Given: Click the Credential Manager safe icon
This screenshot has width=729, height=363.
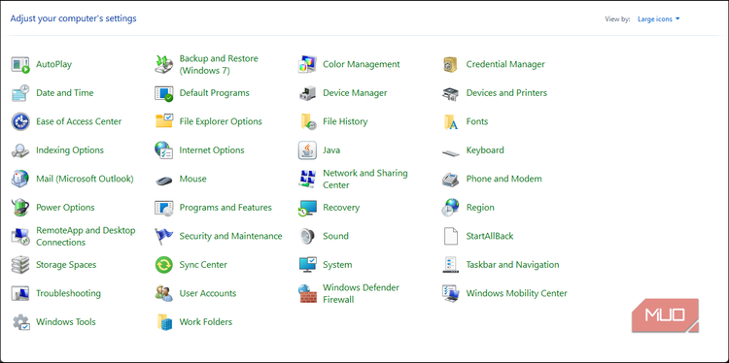Looking at the screenshot, I should tap(450, 64).
